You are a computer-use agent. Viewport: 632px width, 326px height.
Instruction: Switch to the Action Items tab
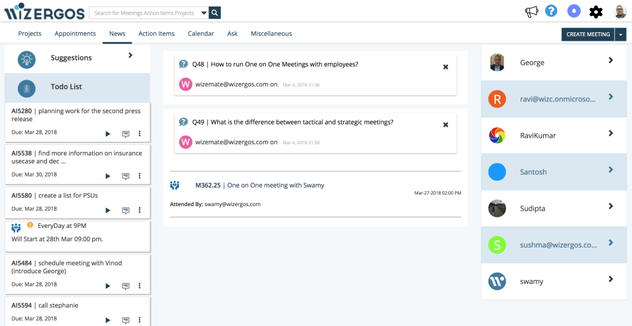pos(156,34)
